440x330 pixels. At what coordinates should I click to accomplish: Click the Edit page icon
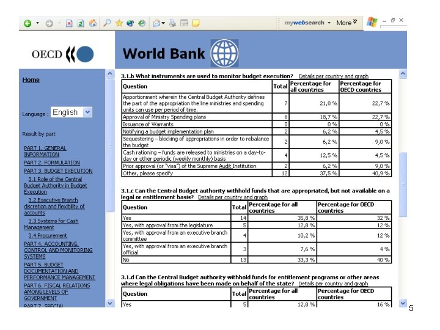[x=184, y=23]
